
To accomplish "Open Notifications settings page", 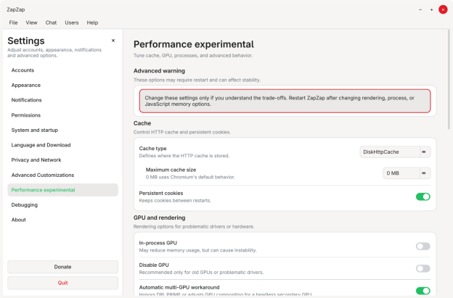I will 62,100.
